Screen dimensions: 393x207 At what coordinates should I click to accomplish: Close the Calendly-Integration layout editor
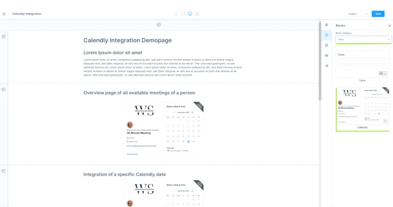point(4,14)
